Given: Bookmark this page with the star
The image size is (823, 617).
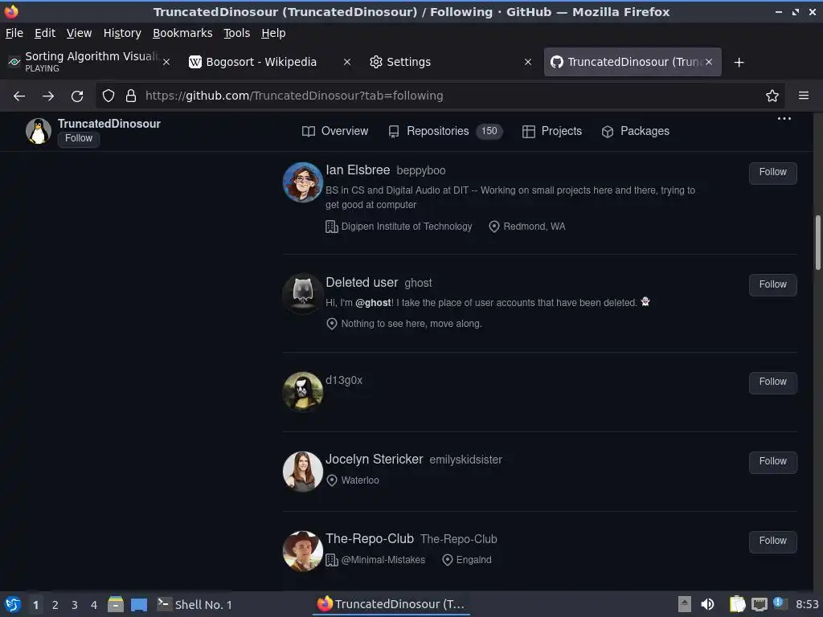Looking at the screenshot, I should [772, 96].
